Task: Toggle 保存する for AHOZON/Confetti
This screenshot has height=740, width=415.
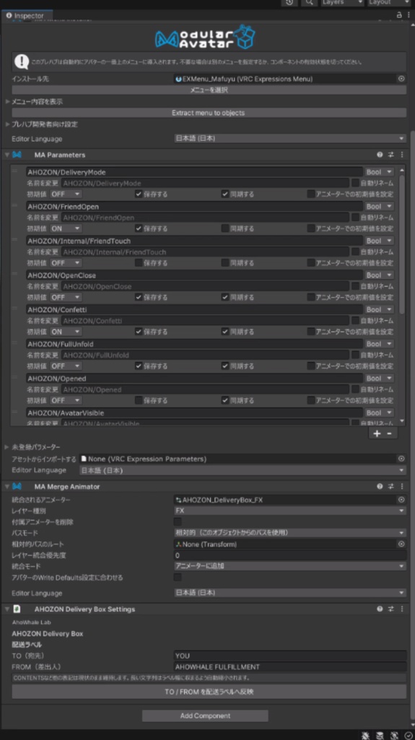Action: 139,332
